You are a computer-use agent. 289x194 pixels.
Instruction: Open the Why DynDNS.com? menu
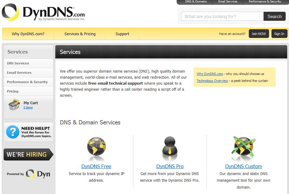(x=28, y=34)
